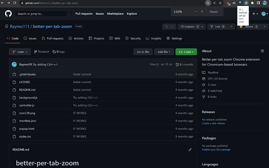269x168 pixels.
Task: Reload the page with the refresh icon
Action: coord(15,3)
